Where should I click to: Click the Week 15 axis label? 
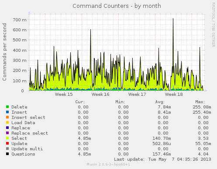click(64, 95)
